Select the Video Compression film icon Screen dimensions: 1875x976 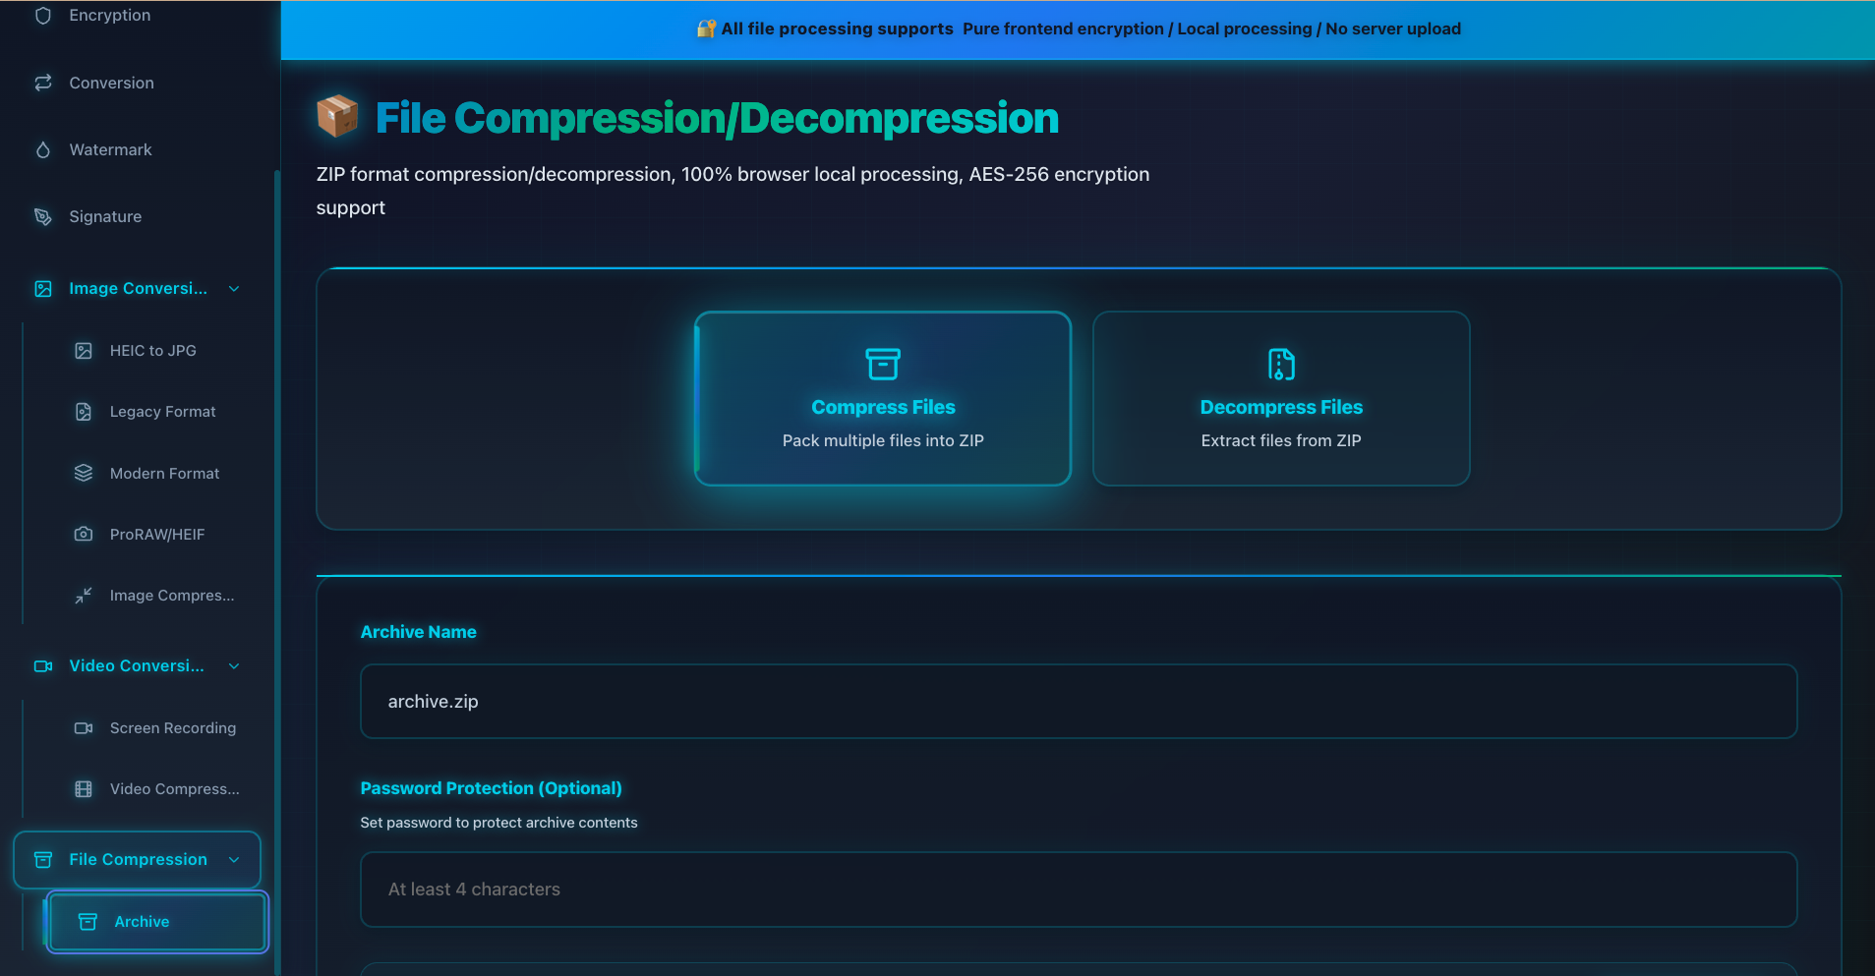[83, 788]
